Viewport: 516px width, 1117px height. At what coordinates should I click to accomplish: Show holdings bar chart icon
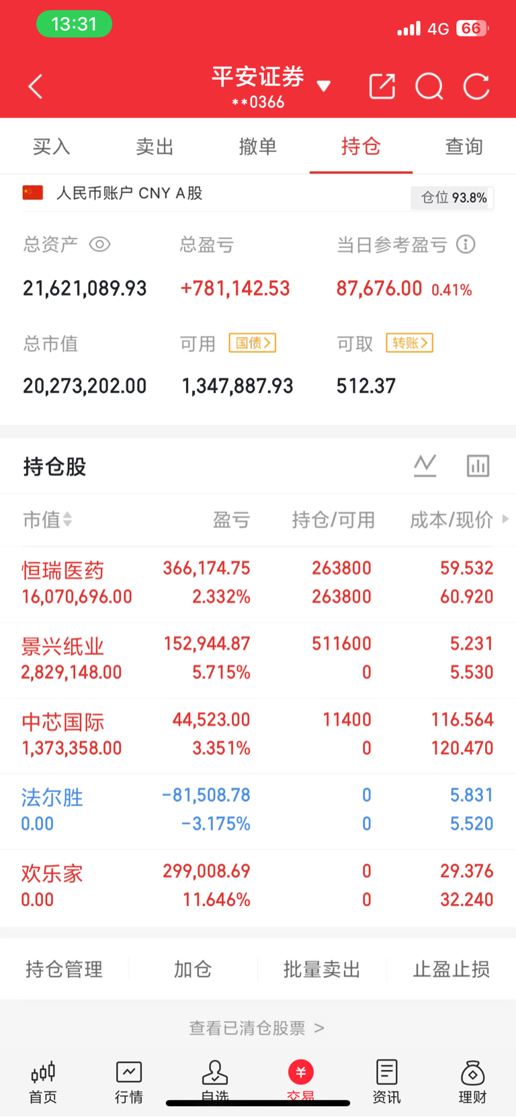[478, 465]
